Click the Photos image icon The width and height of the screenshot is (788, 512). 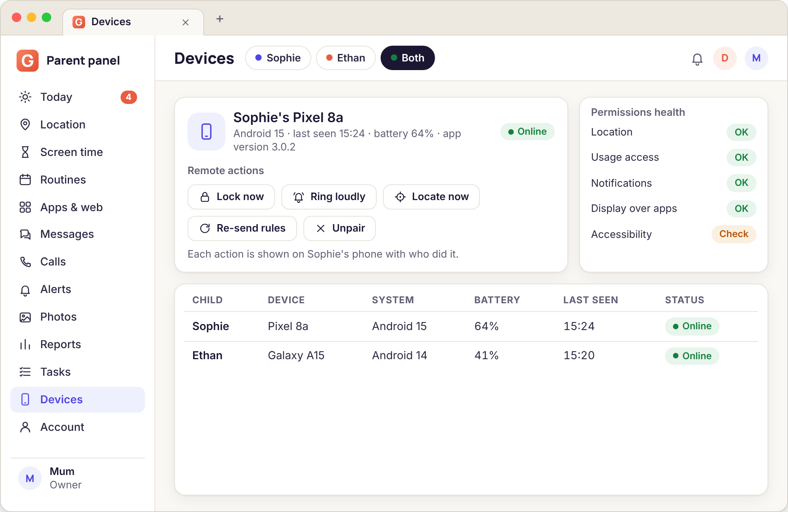point(25,317)
